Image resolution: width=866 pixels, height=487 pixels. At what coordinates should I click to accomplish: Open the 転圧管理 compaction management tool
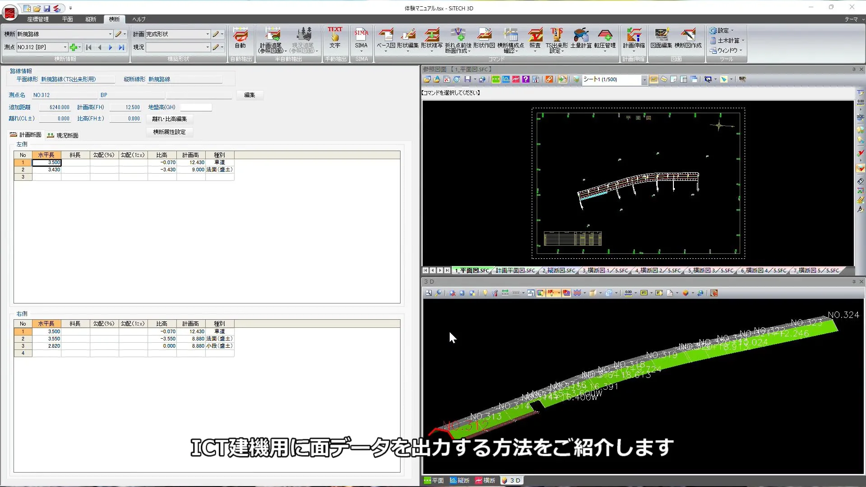pos(605,37)
